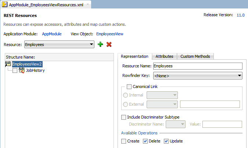Check the Create operation checkbox
This screenshot has height=148, width=248.
(x=124, y=141)
